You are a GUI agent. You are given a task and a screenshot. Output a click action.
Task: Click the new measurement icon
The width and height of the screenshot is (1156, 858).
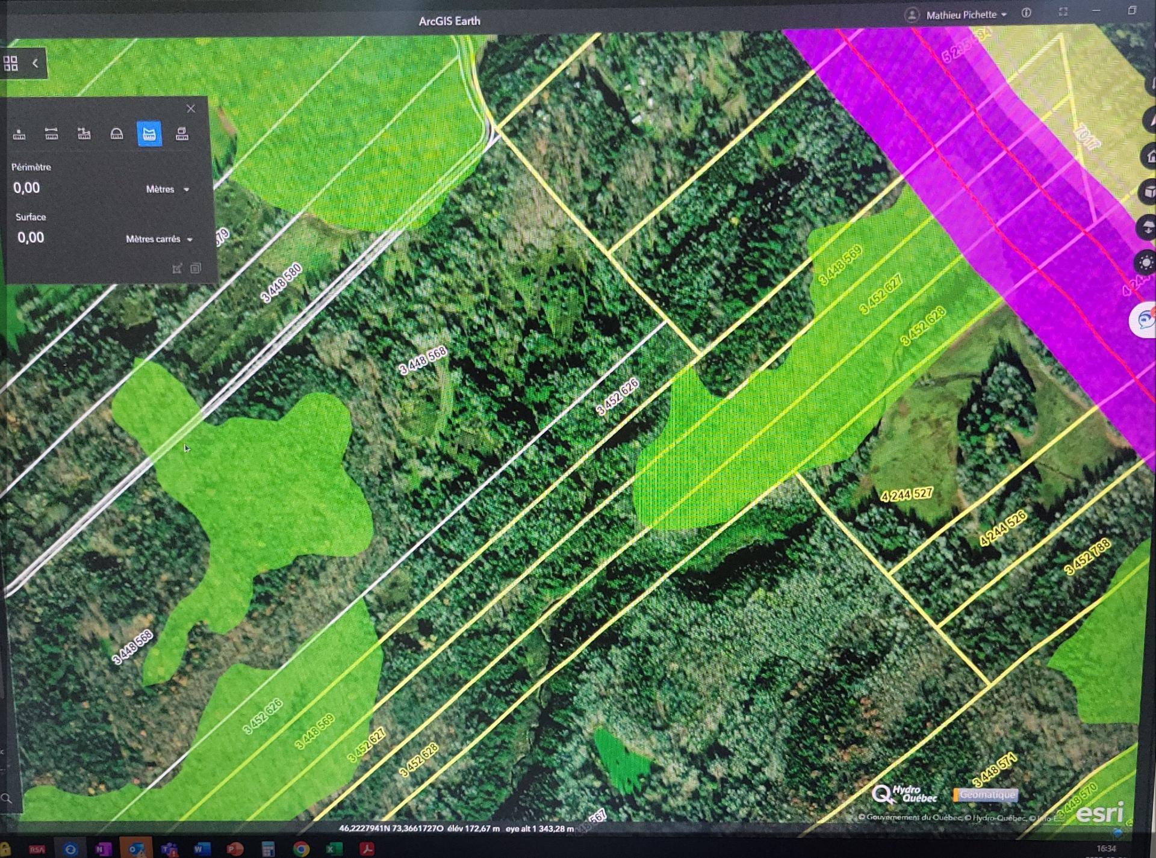(x=177, y=268)
